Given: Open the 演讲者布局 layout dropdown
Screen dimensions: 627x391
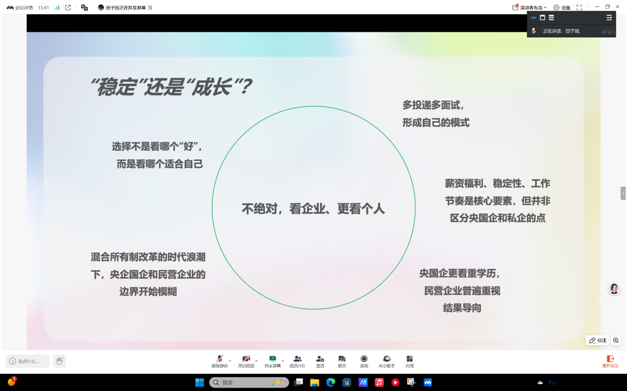Looking at the screenshot, I should click(x=530, y=7).
